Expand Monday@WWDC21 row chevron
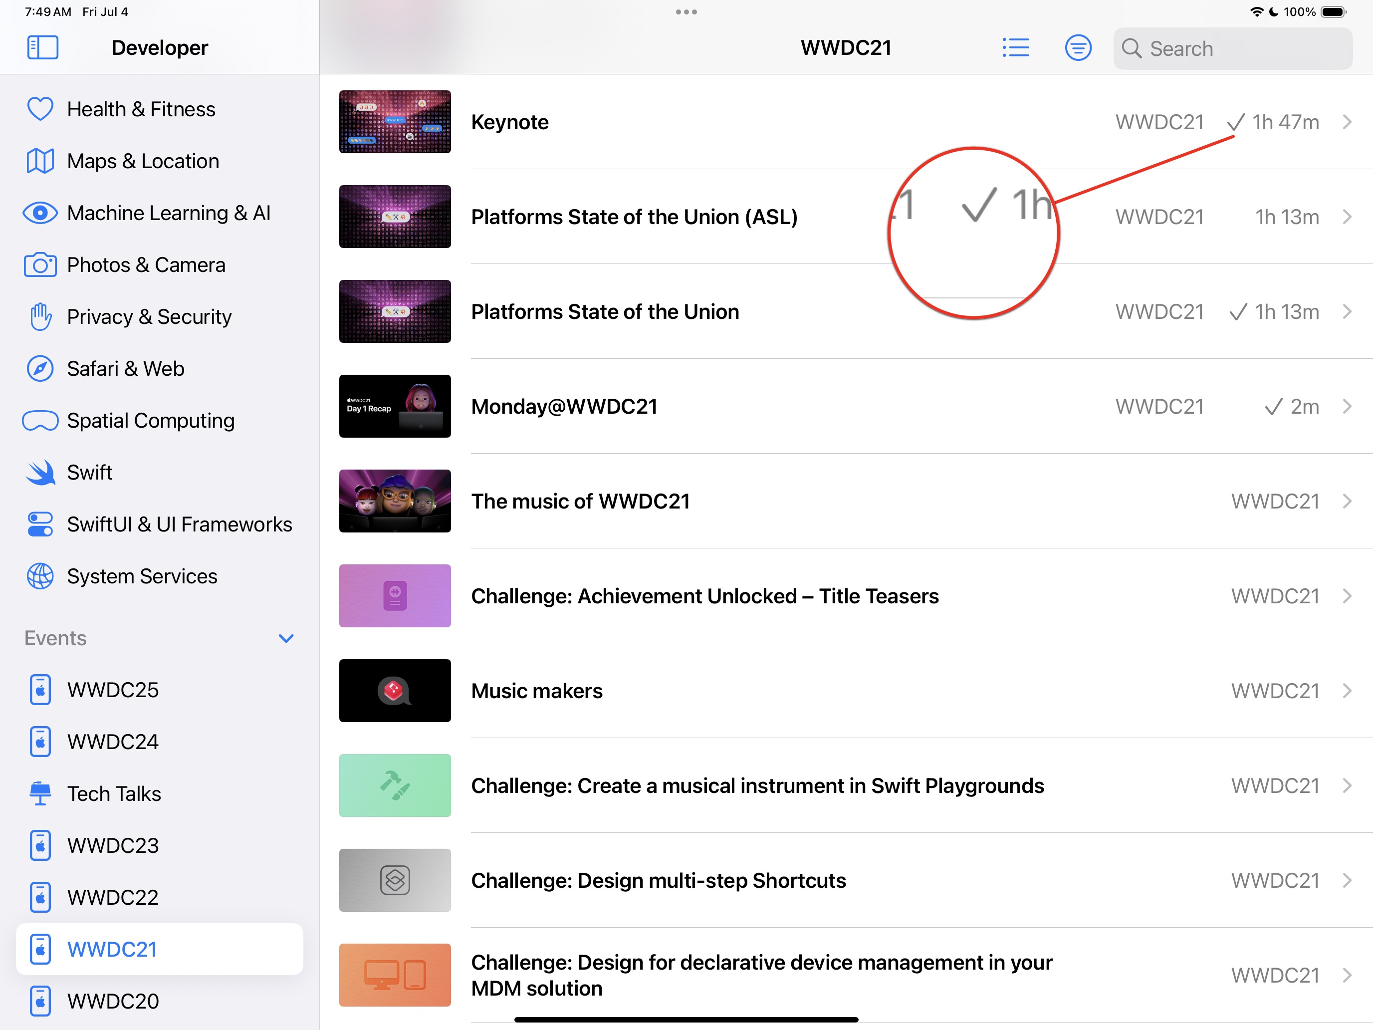The width and height of the screenshot is (1373, 1030). pyautogui.click(x=1347, y=406)
